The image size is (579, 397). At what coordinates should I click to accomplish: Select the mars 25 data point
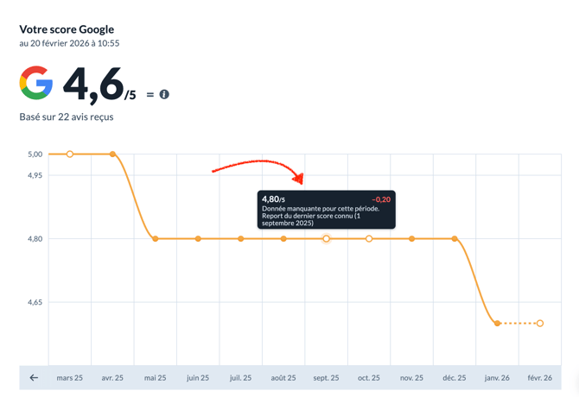click(70, 154)
